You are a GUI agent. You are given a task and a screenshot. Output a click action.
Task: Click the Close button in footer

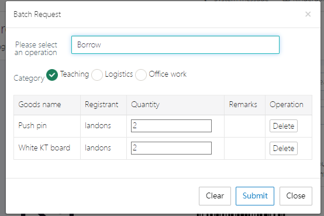click(296, 196)
